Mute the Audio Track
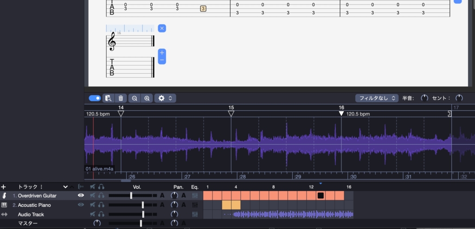Screen dimensions: 475x229 93,214
